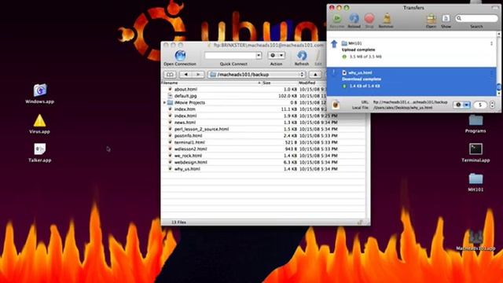
Task: Select the why_us.html download complete transfer
Action: point(412,82)
